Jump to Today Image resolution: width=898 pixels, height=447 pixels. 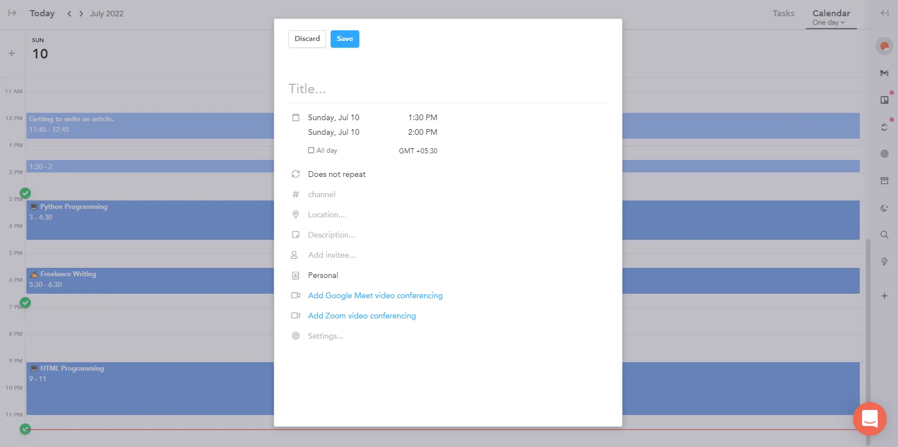(42, 13)
